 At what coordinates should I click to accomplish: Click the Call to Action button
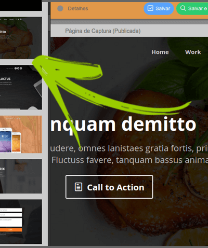pyautogui.click(x=109, y=187)
